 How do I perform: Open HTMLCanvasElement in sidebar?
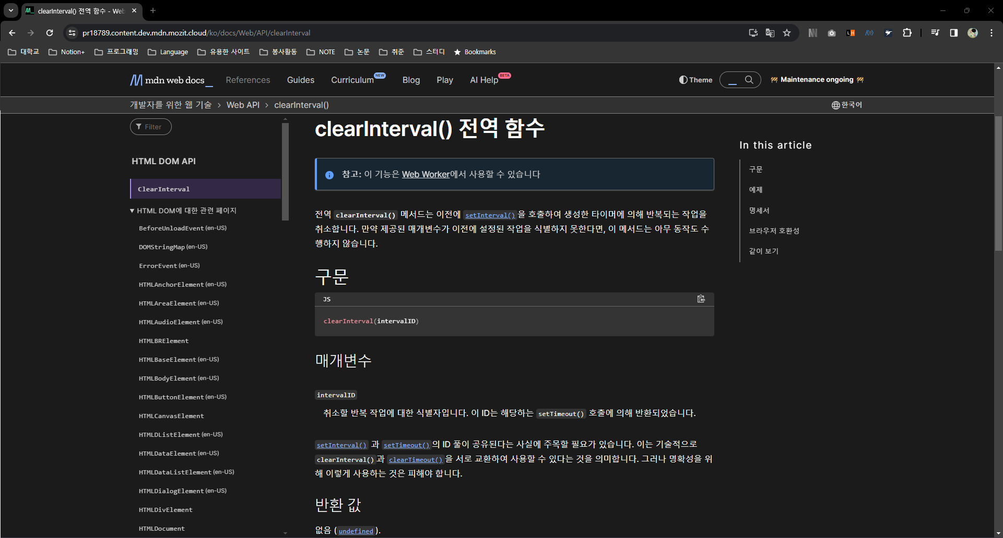[x=171, y=416]
